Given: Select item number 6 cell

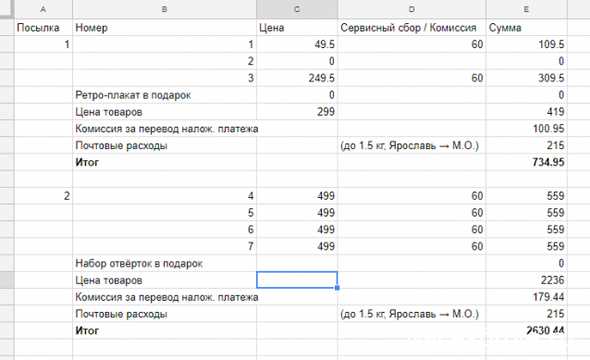Looking at the screenshot, I should tap(165, 230).
